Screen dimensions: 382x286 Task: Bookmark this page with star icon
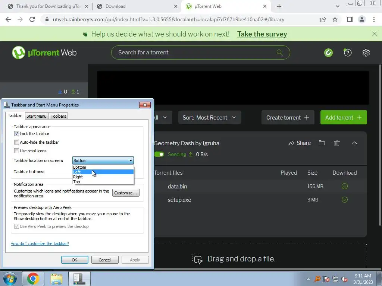335,19
